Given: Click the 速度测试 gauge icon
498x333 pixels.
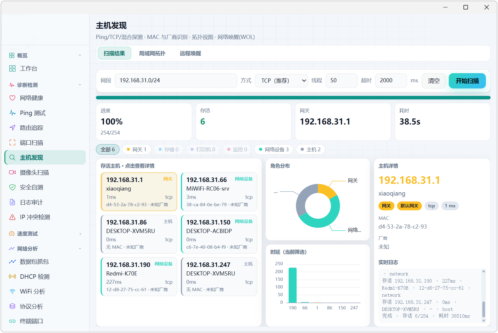Looking at the screenshot, I should pyautogui.click(x=12, y=234).
